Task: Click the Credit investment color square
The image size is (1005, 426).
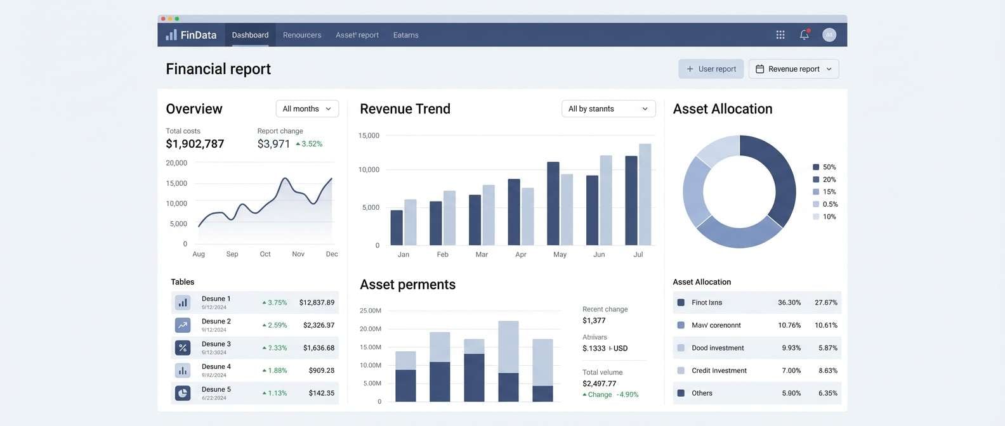Action: coord(681,370)
